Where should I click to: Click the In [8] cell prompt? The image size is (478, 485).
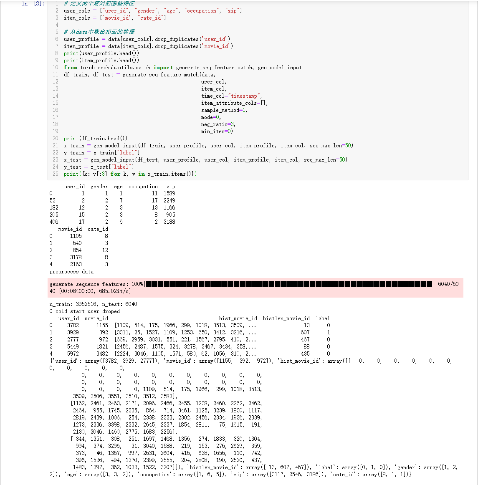[33, 4]
